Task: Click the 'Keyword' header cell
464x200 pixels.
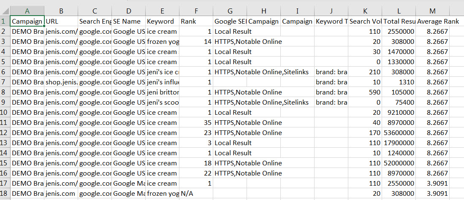Action: click(163, 21)
